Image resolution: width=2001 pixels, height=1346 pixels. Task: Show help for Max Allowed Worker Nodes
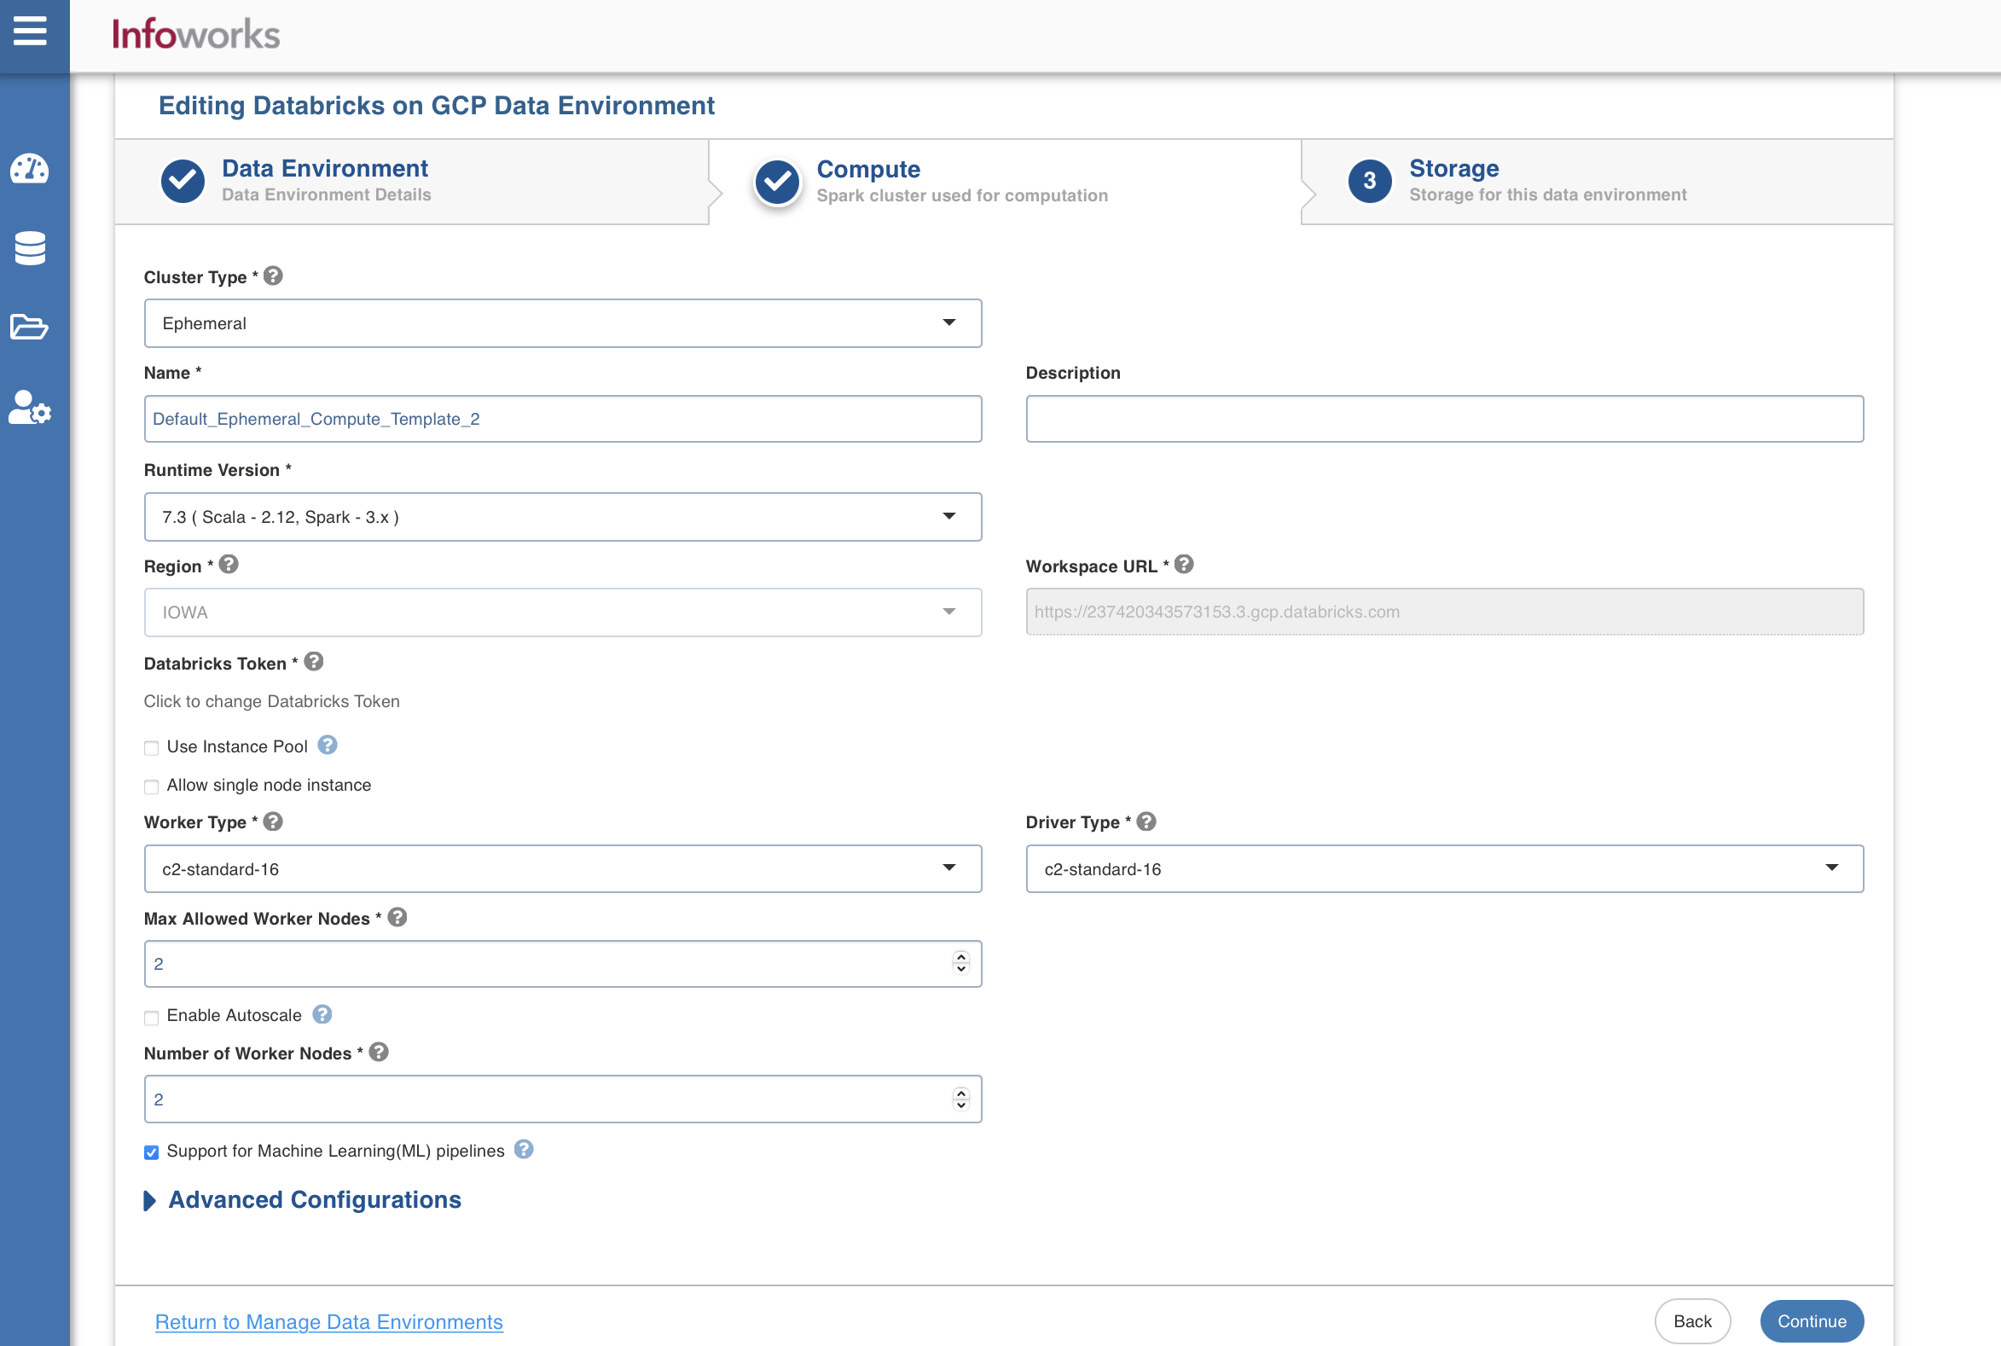(397, 917)
